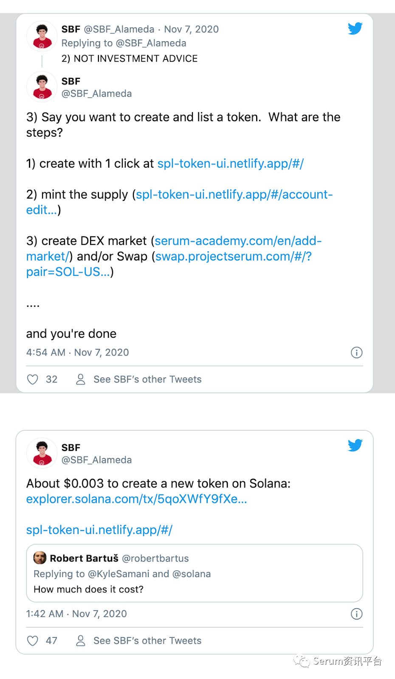
Task: Like the first tweet with 32 likes
Action: point(33,379)
